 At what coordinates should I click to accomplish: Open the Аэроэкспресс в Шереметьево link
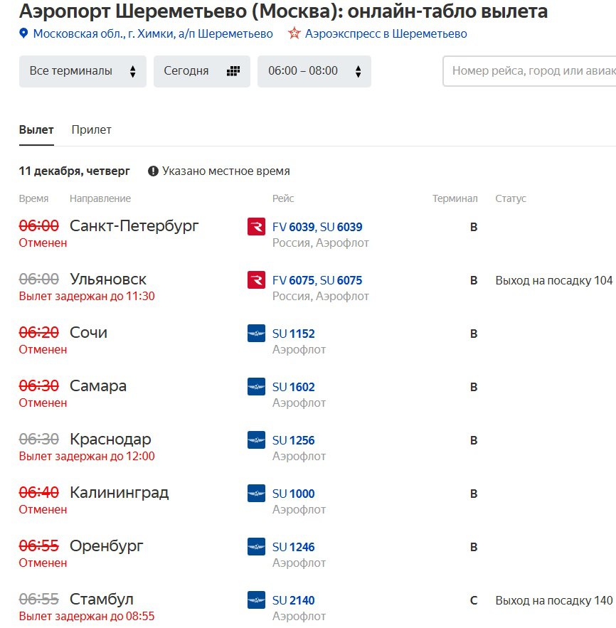pyautogui.click(x=386, y=33)
